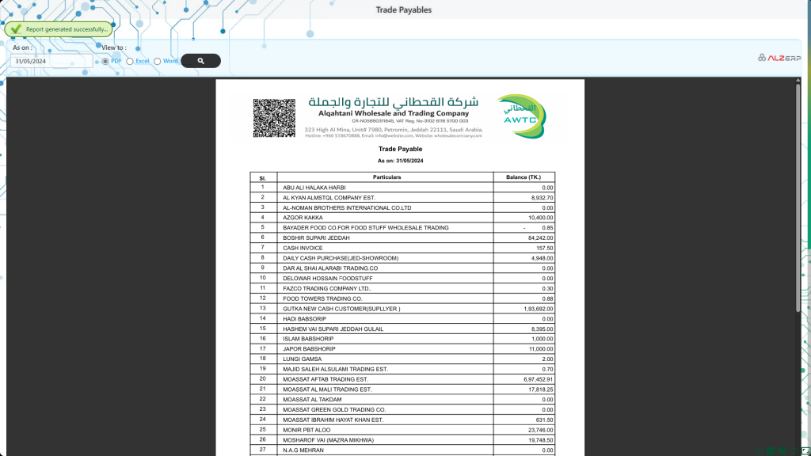
Task: Click the green success checkmark icon
Action: pyautogui.click(x=16, y=29)
